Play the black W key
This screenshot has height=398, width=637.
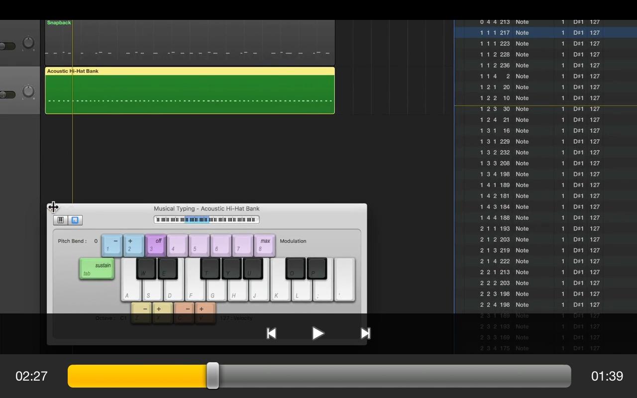tap(146, 268)
